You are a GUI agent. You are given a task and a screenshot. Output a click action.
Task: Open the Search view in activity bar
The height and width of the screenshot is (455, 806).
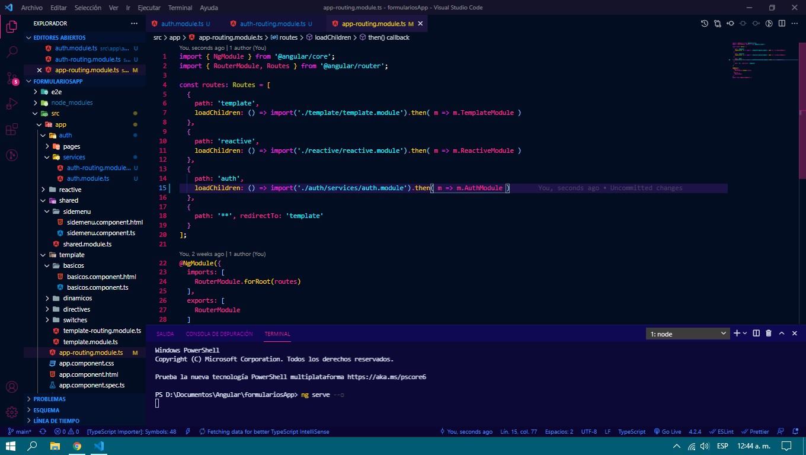click(x=12, y=52)
